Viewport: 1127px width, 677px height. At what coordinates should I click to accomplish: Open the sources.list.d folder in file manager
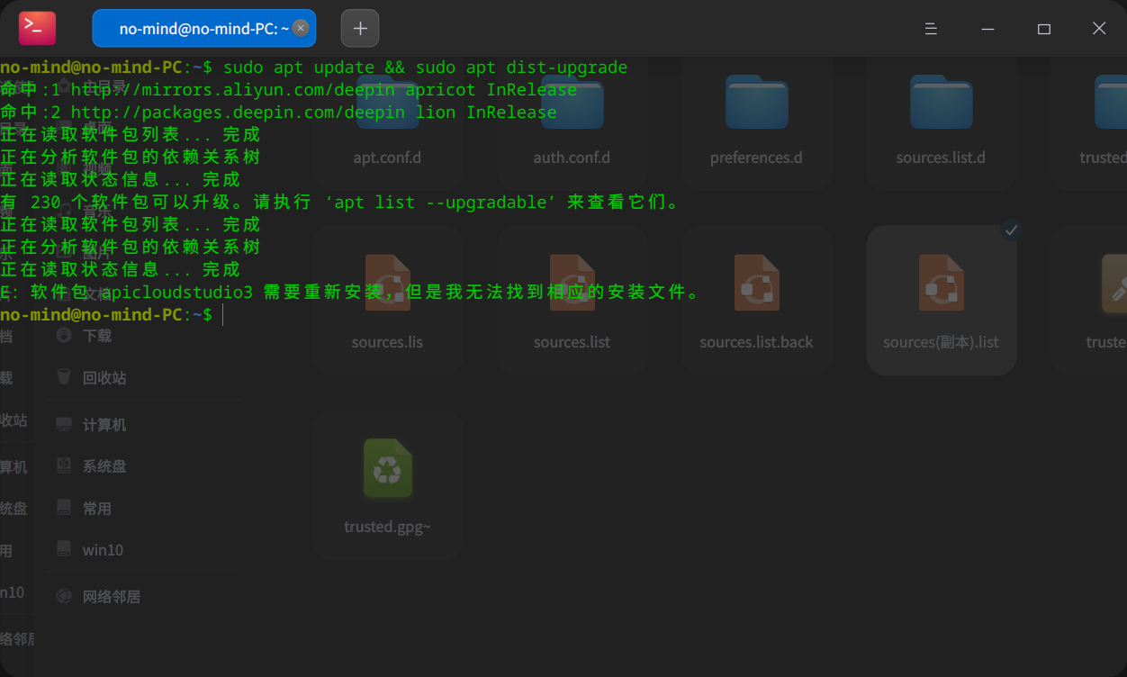941,104
